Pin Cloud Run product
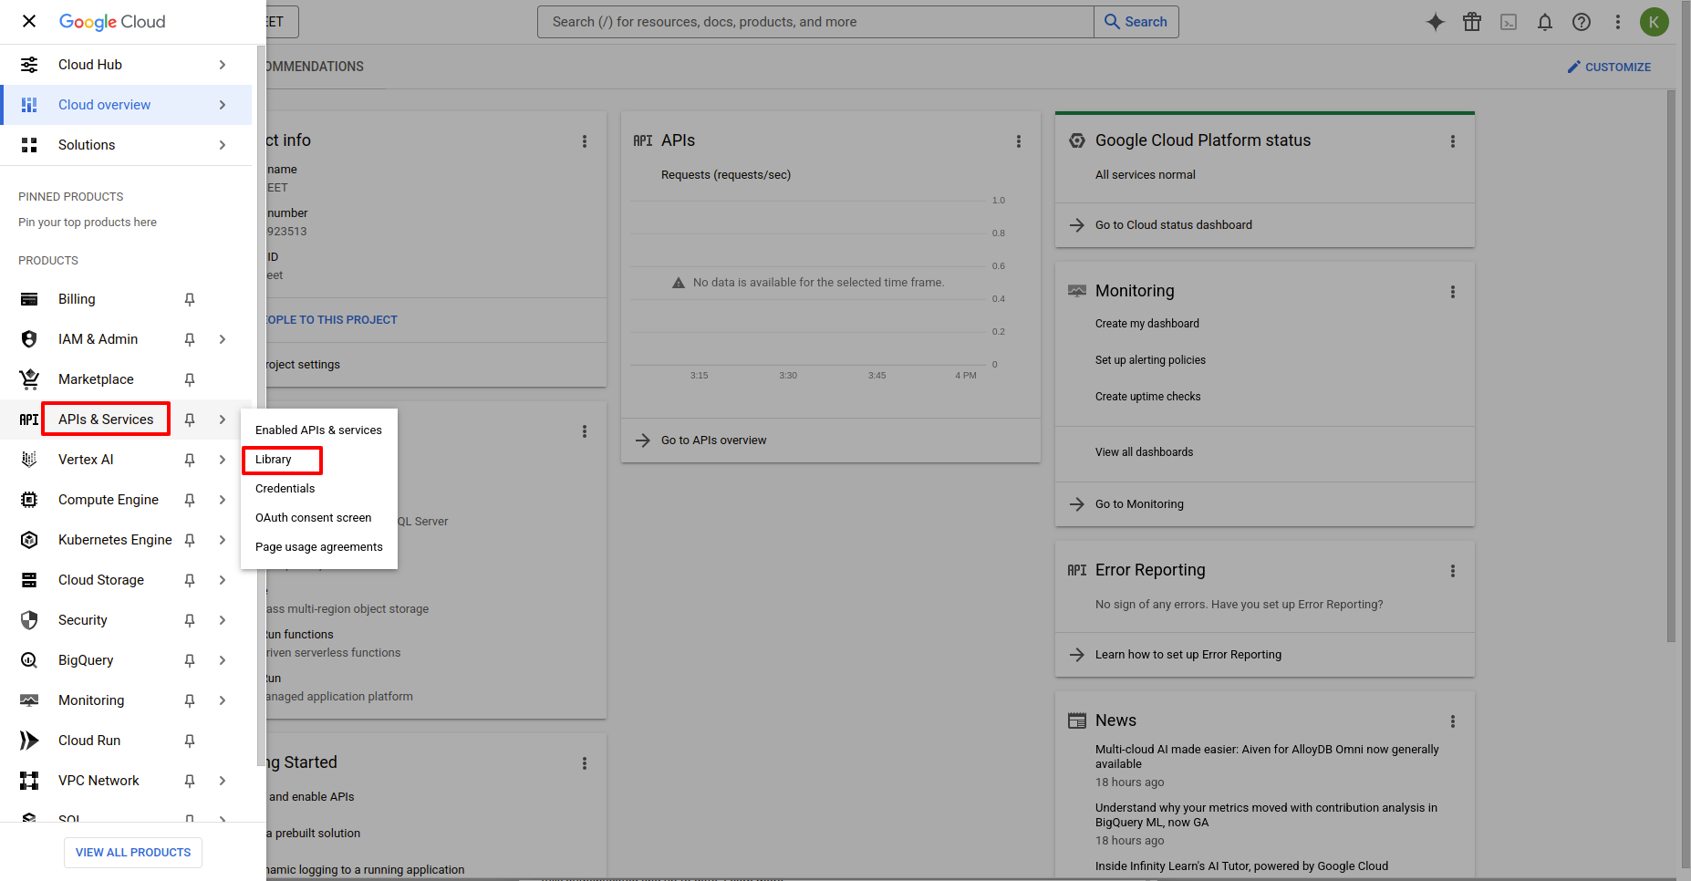The height and width of the screenshot is (881, 1691). (190, 741)
